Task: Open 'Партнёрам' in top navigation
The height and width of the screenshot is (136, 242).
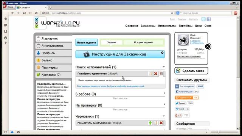Action: coord(186,26)
